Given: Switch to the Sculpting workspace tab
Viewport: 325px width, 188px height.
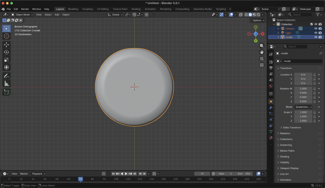Looking at the screenshot, I should [x=87, y=9].
